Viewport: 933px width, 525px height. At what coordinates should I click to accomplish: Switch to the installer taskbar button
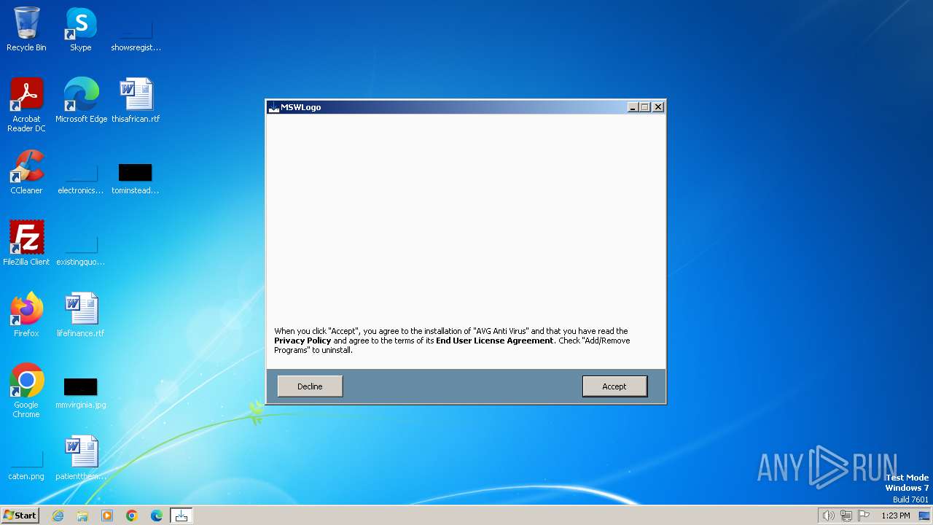pos(181,516)
